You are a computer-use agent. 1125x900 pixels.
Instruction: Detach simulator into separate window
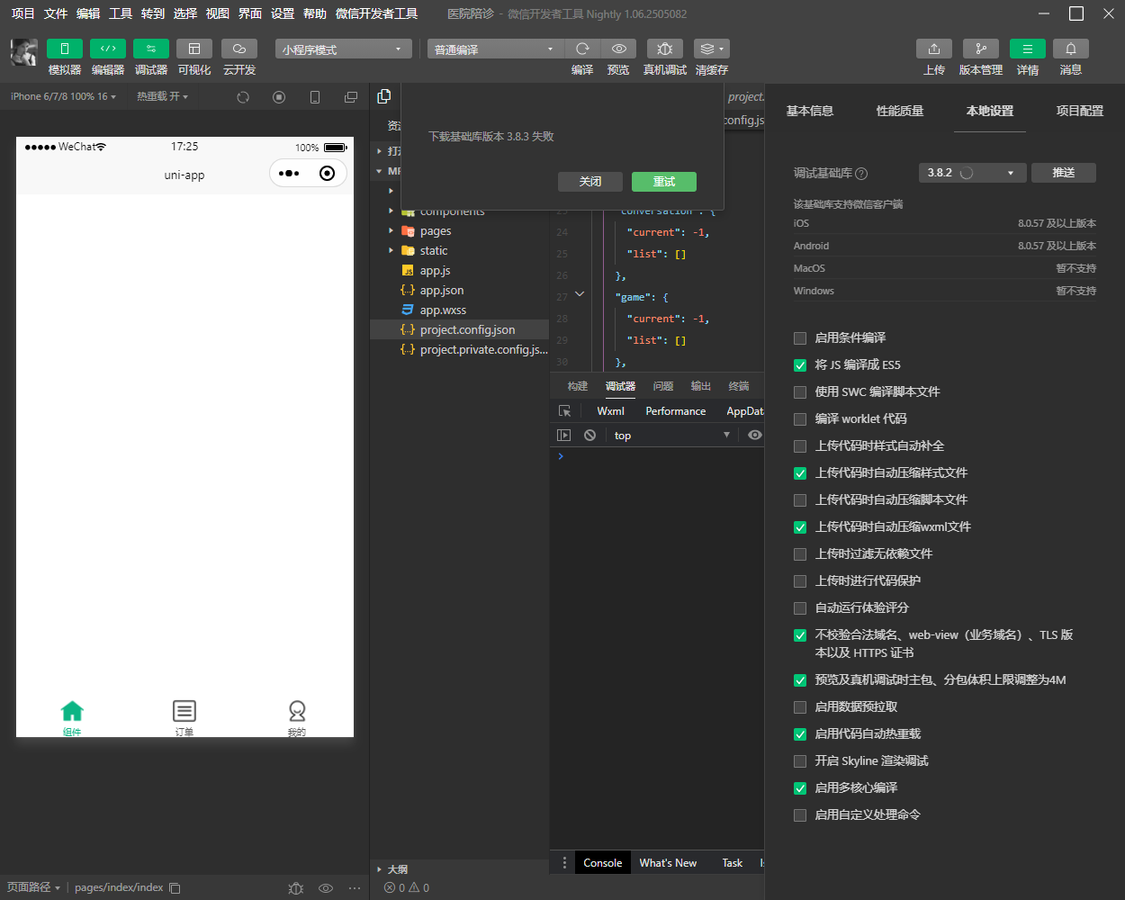tap(351, 97)
